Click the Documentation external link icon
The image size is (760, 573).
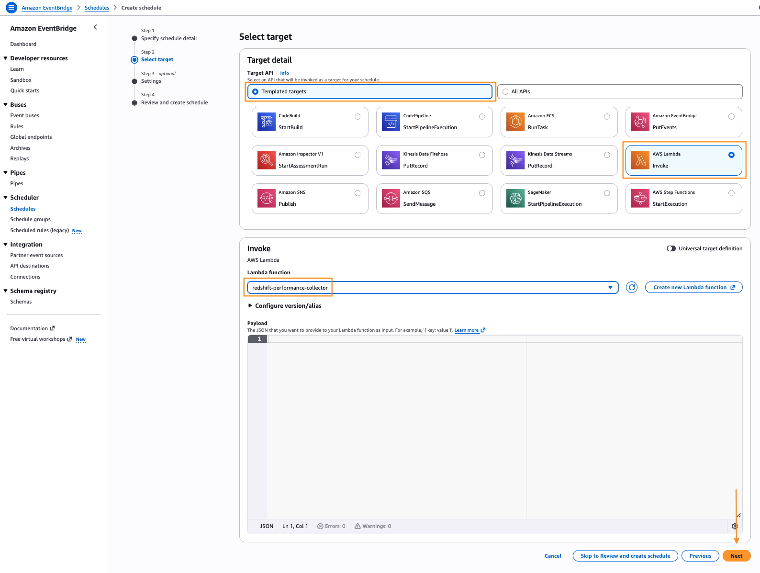tap(53, 328)
